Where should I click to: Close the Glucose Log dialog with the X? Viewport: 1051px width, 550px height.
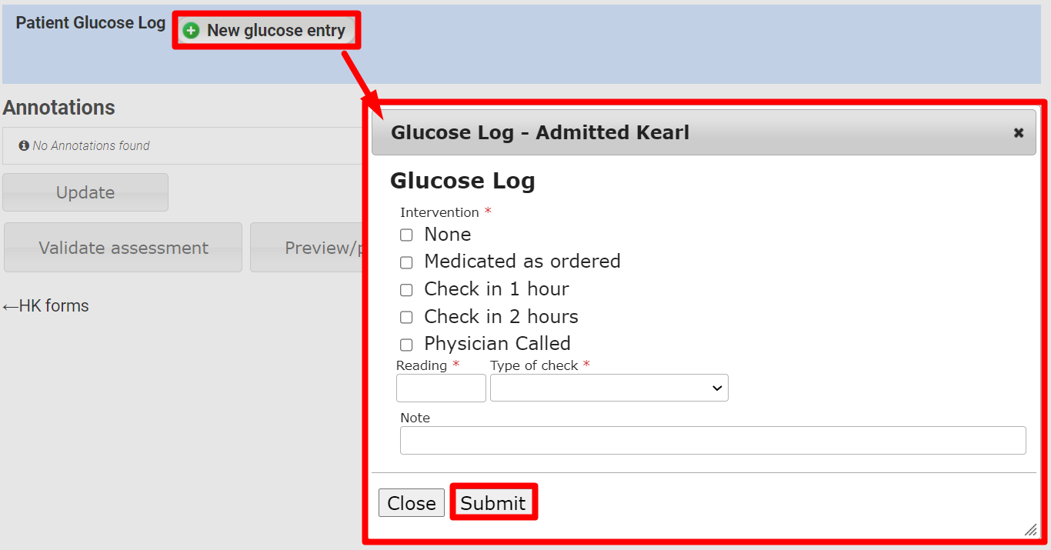(1019, 133)
